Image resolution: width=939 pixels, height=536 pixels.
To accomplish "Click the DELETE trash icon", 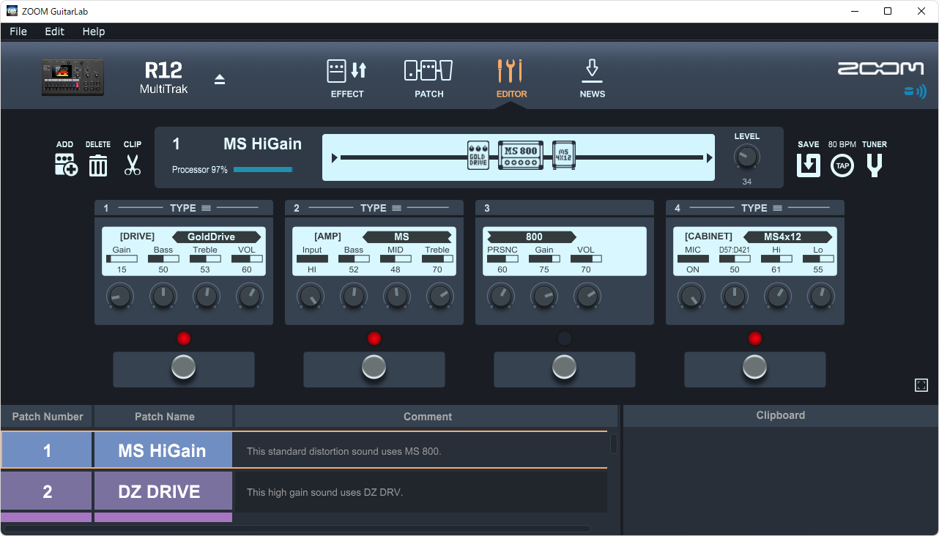I will click(x=98, y=165).
